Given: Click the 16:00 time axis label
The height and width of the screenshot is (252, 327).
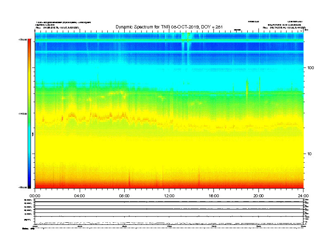Looking at the screenshot, I should (214, 196).
